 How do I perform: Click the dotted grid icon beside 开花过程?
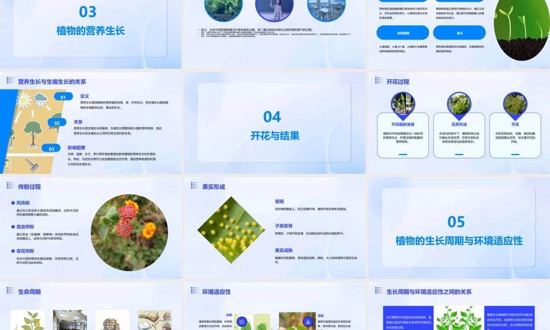(x=378, y=80)
